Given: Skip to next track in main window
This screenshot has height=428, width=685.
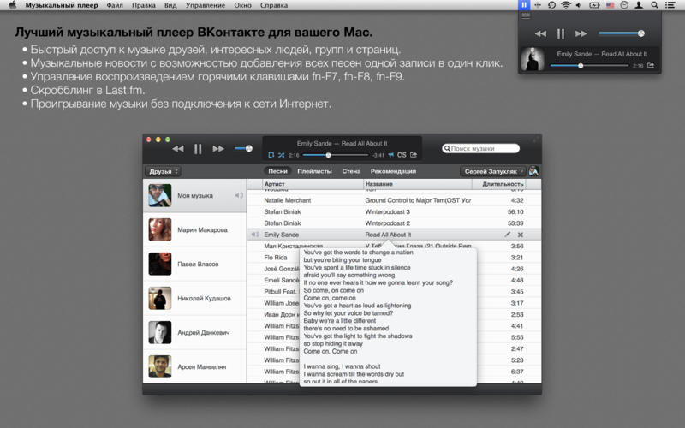Looking at the screenshot, I should (218, 149).
